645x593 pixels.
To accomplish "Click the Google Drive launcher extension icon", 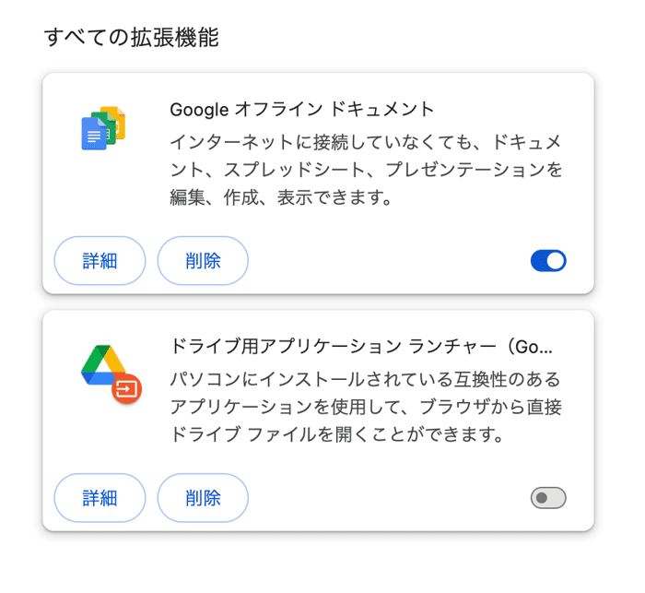I will coord(111,374).
